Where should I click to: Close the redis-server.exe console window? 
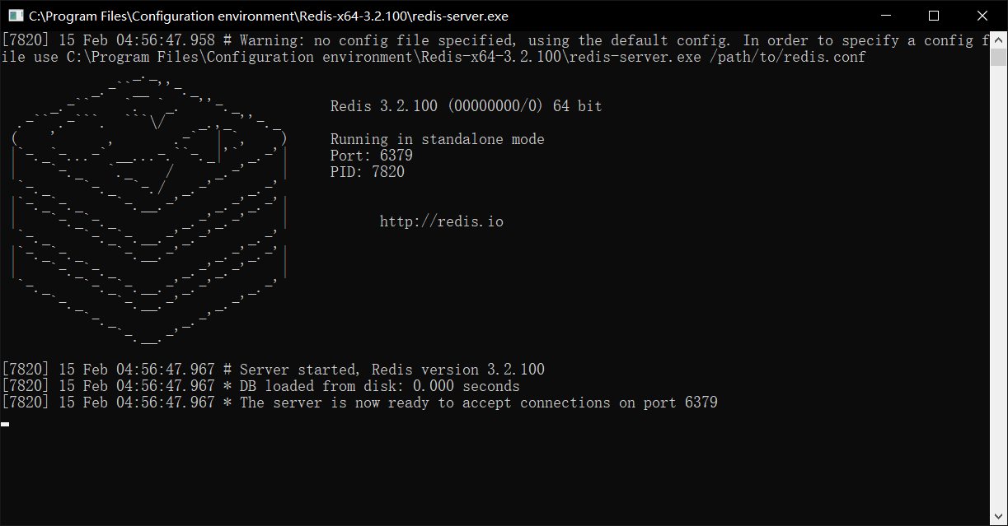982,16
